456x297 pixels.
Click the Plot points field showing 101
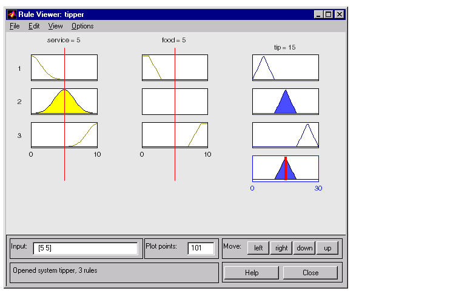201,248
